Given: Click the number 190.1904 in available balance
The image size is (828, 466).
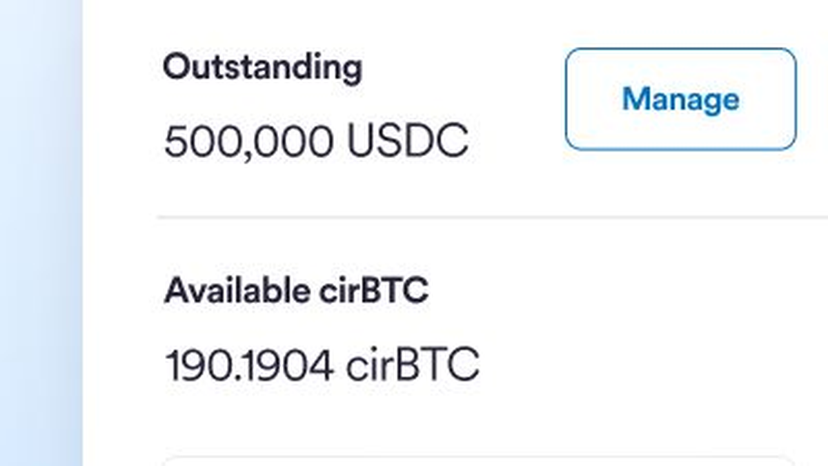Looking at the screenshot, I should pos(250,365).
